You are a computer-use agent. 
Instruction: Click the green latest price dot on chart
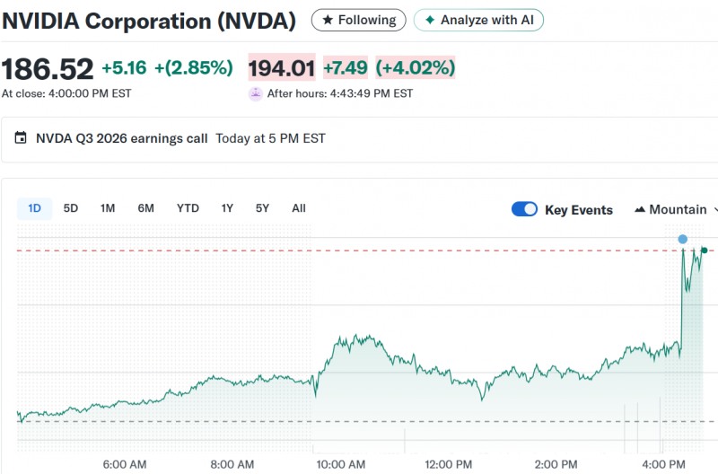705,250
